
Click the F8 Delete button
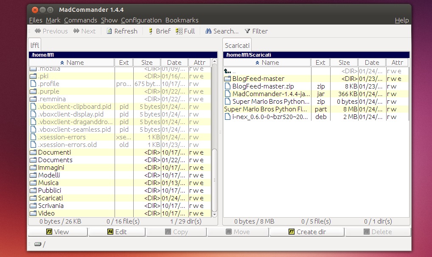pos(378,232)
